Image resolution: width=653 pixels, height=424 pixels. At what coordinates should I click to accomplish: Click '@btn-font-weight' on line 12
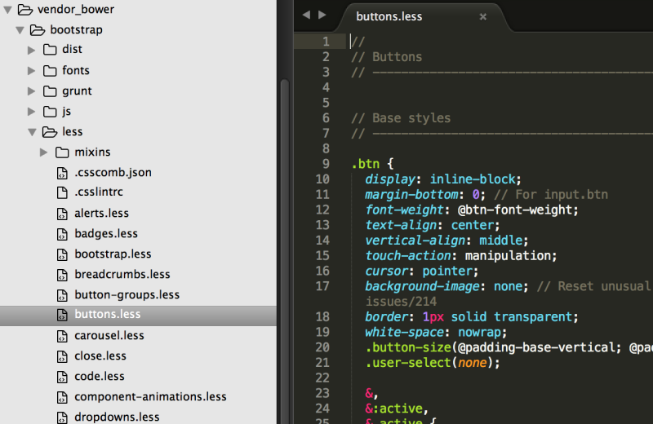click(x=515, y=210)
